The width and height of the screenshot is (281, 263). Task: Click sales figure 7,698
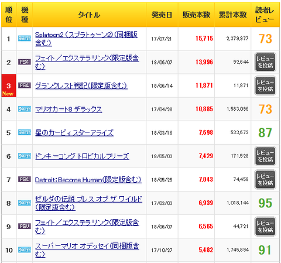pos(206,132)
